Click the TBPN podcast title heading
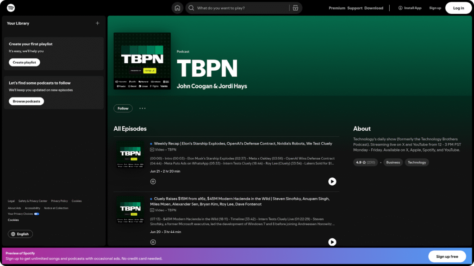474x266 pixels. pyautogui.click(x=207, y=68)
